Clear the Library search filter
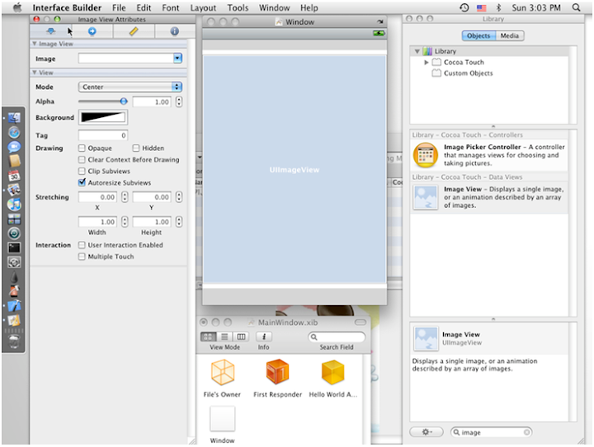Viewport: 594px width, 447px height. click(x=526, y=432)
